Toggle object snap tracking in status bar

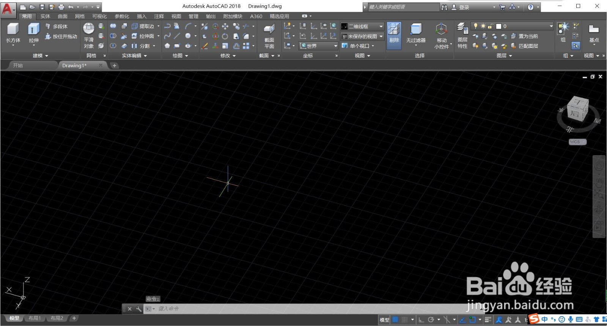(x=462, y=320)
